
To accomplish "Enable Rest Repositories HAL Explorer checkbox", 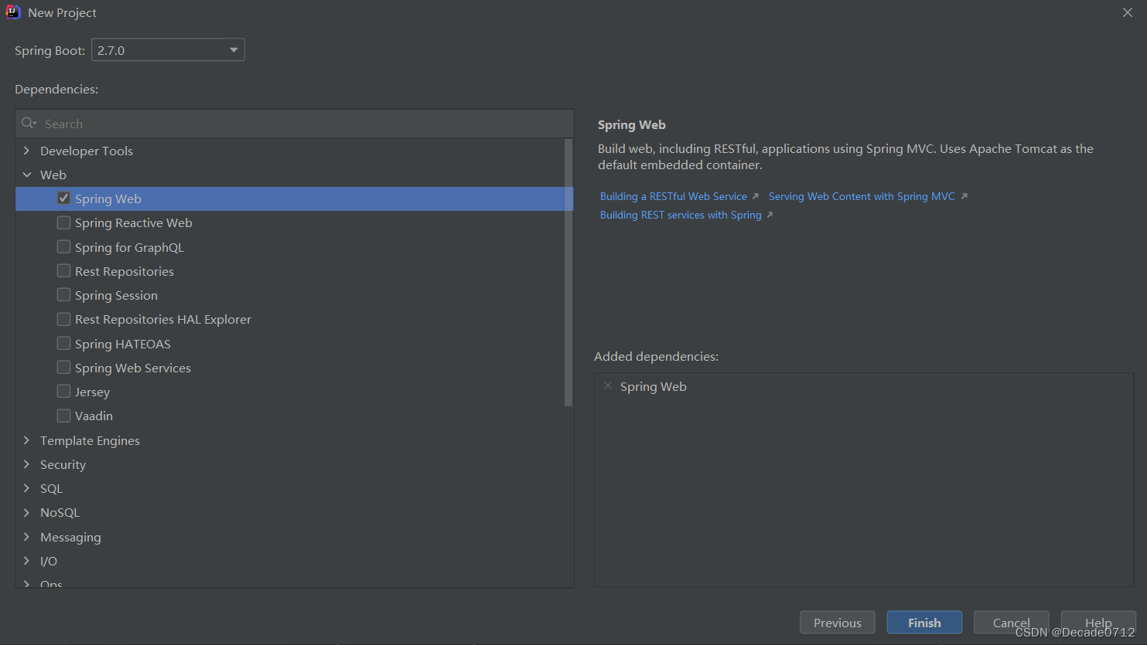I will pos(63,319).
